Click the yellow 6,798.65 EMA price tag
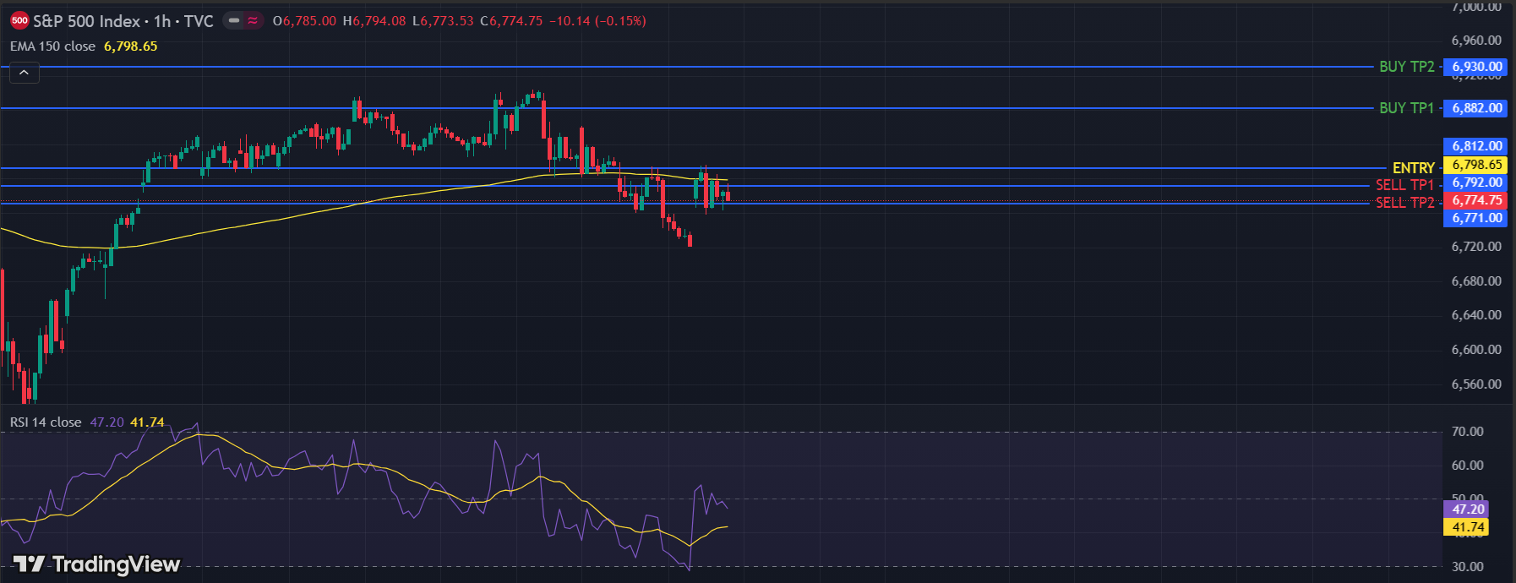1516x583 pixels. point(1476,165)
